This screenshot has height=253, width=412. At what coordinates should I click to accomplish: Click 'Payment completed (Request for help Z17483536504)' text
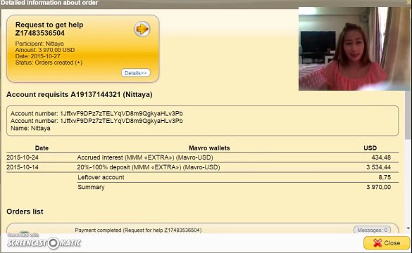tap(138, 231)
